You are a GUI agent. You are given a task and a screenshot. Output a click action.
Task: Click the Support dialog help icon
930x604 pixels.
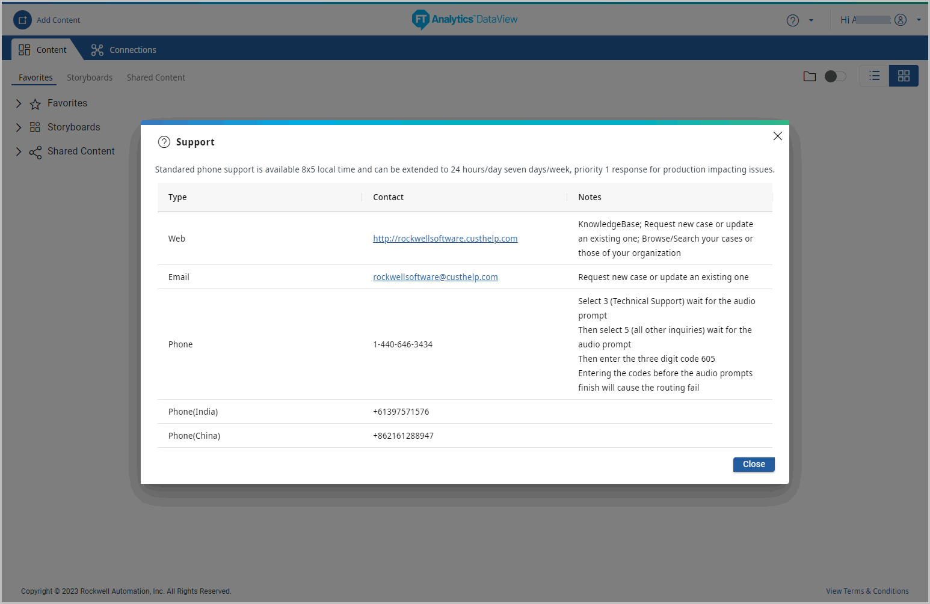coord(164,142)
